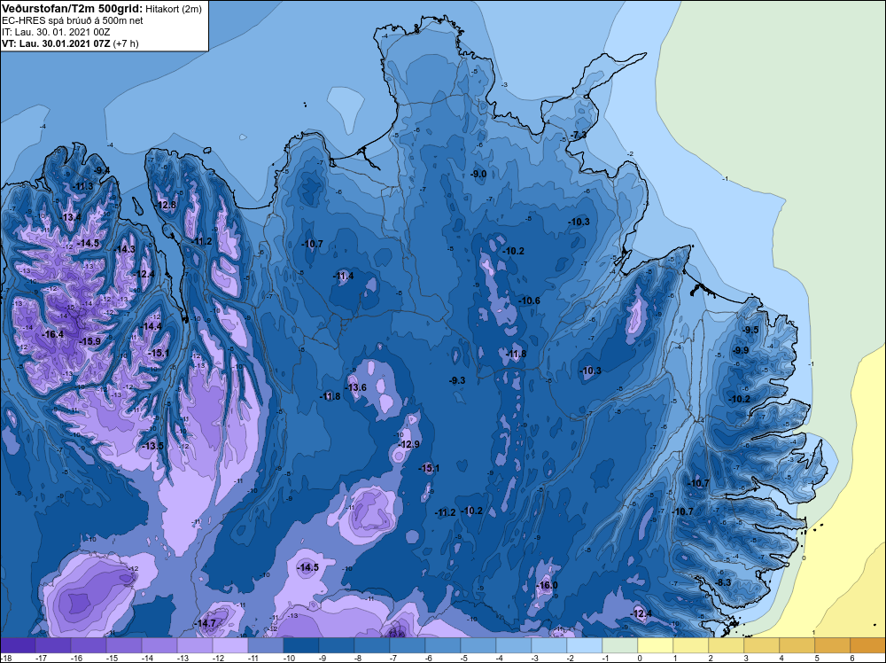Click the -11.4 temperature value

(343, 276)
